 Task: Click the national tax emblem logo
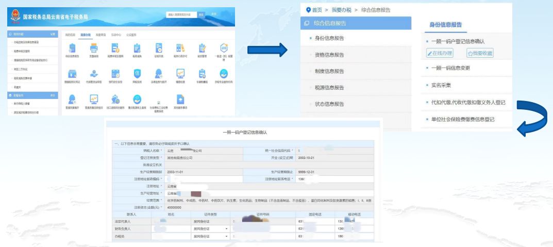[15, 16]
